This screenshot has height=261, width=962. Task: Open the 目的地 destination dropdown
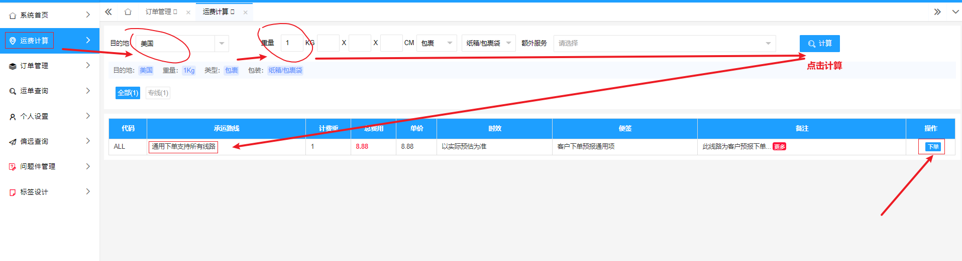pos(182,44)
